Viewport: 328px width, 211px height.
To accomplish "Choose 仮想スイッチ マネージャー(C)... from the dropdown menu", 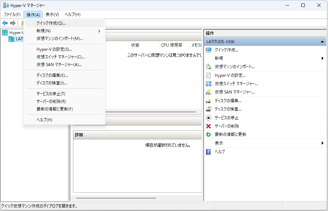I will [64, 57].
